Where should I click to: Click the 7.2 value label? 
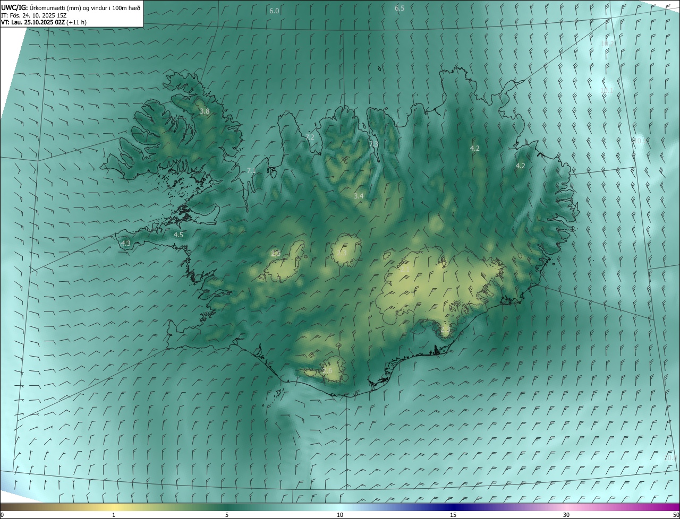pos(310,137)
